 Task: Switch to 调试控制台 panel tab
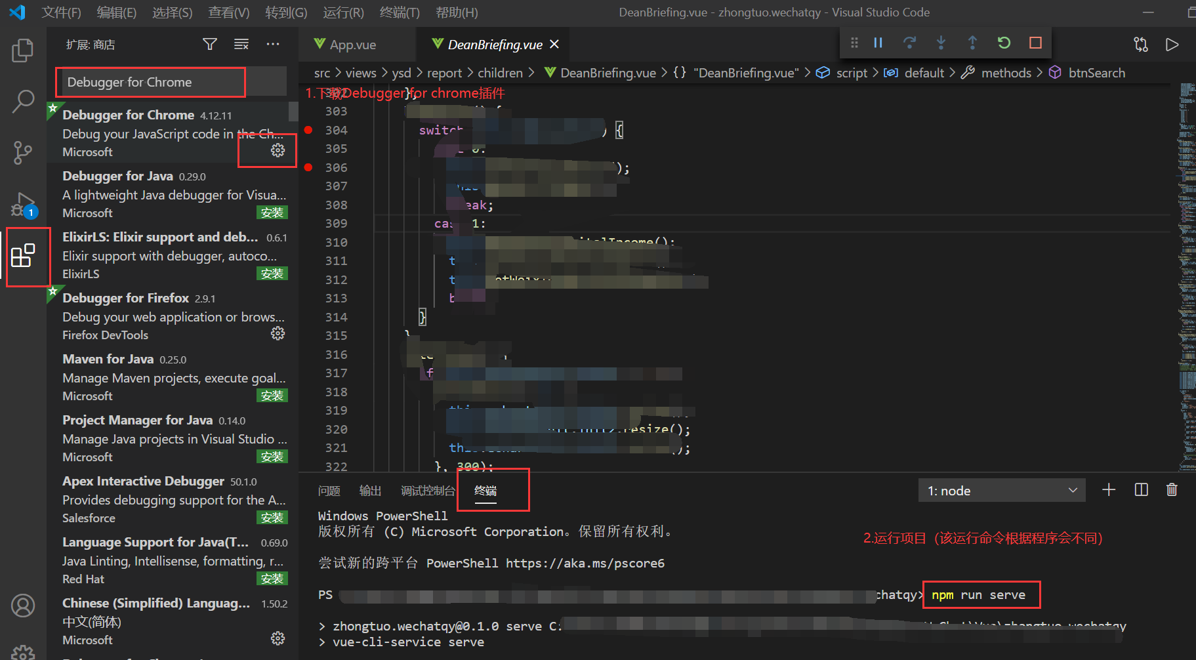pos(428,491)
